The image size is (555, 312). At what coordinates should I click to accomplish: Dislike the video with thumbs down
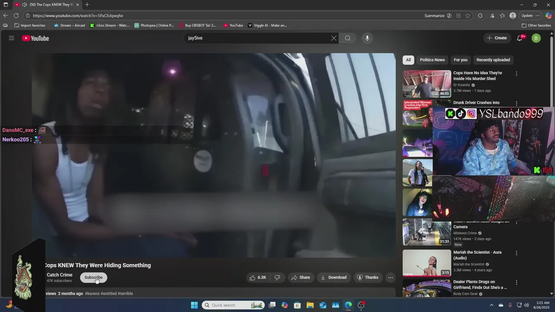click(277, 277)
